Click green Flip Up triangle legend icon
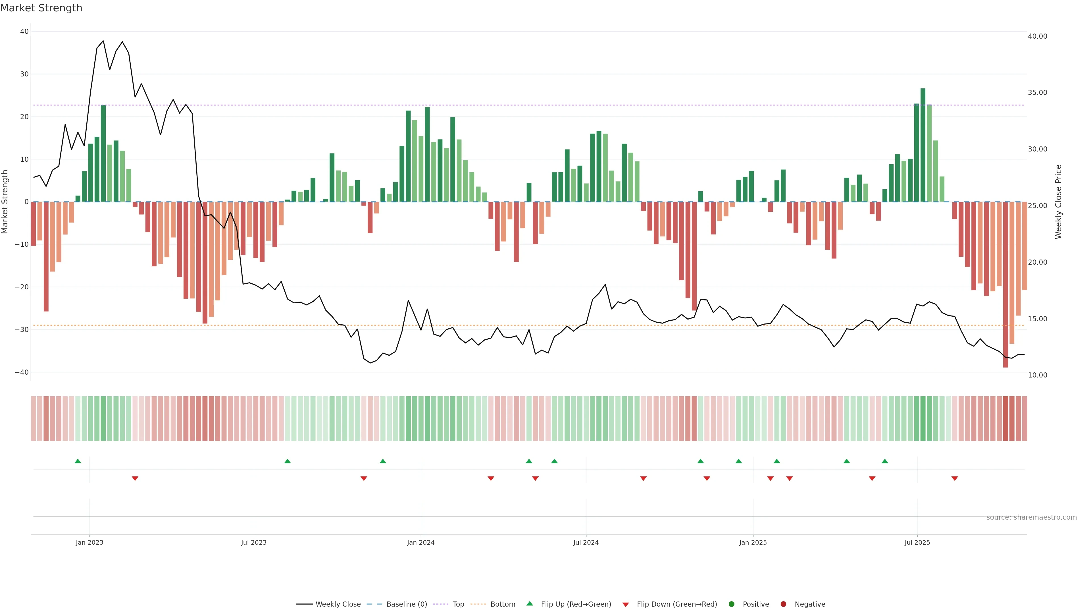The height and width of the screenshot is (614, 1091). click(x=529, y=603)
